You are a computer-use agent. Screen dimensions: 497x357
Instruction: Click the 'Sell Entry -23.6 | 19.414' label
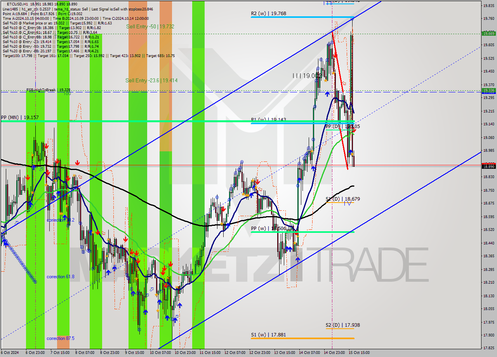tap(151, 80)
